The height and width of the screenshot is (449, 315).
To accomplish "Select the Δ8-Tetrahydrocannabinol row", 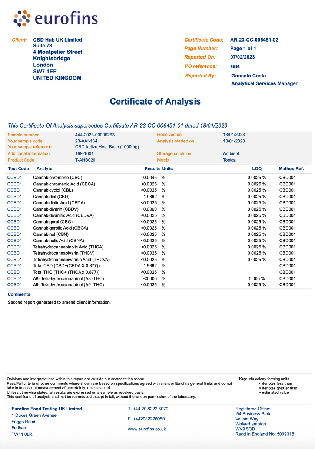I will coord(68,278).
